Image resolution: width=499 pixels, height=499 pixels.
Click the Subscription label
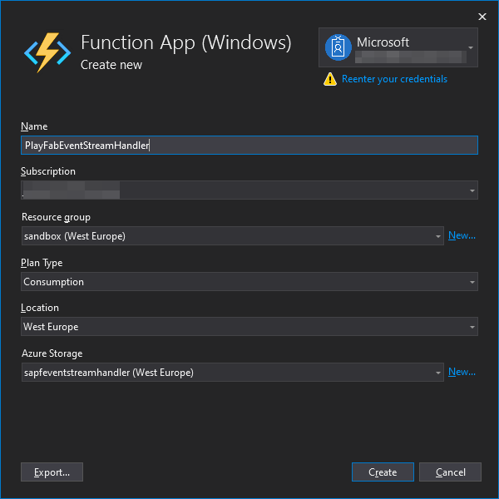(x=48, y=171)
